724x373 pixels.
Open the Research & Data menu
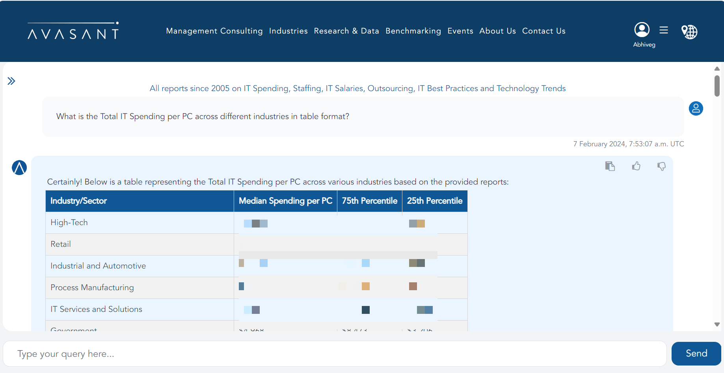coord(346,31)
